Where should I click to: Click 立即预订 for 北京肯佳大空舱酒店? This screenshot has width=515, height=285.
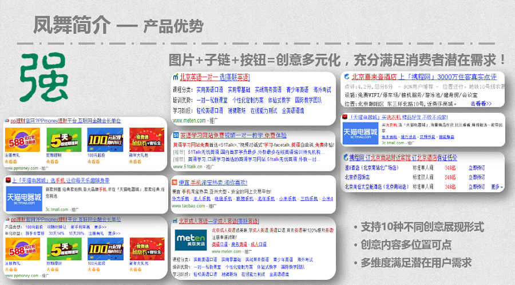coord(477,187)
